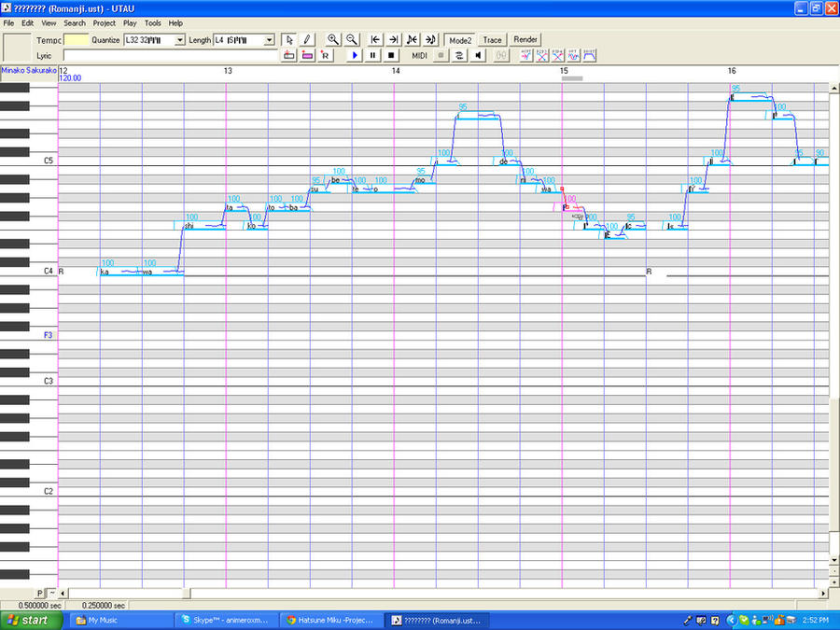
Task: Select the pencil draw tool
Action: point(307,40)
